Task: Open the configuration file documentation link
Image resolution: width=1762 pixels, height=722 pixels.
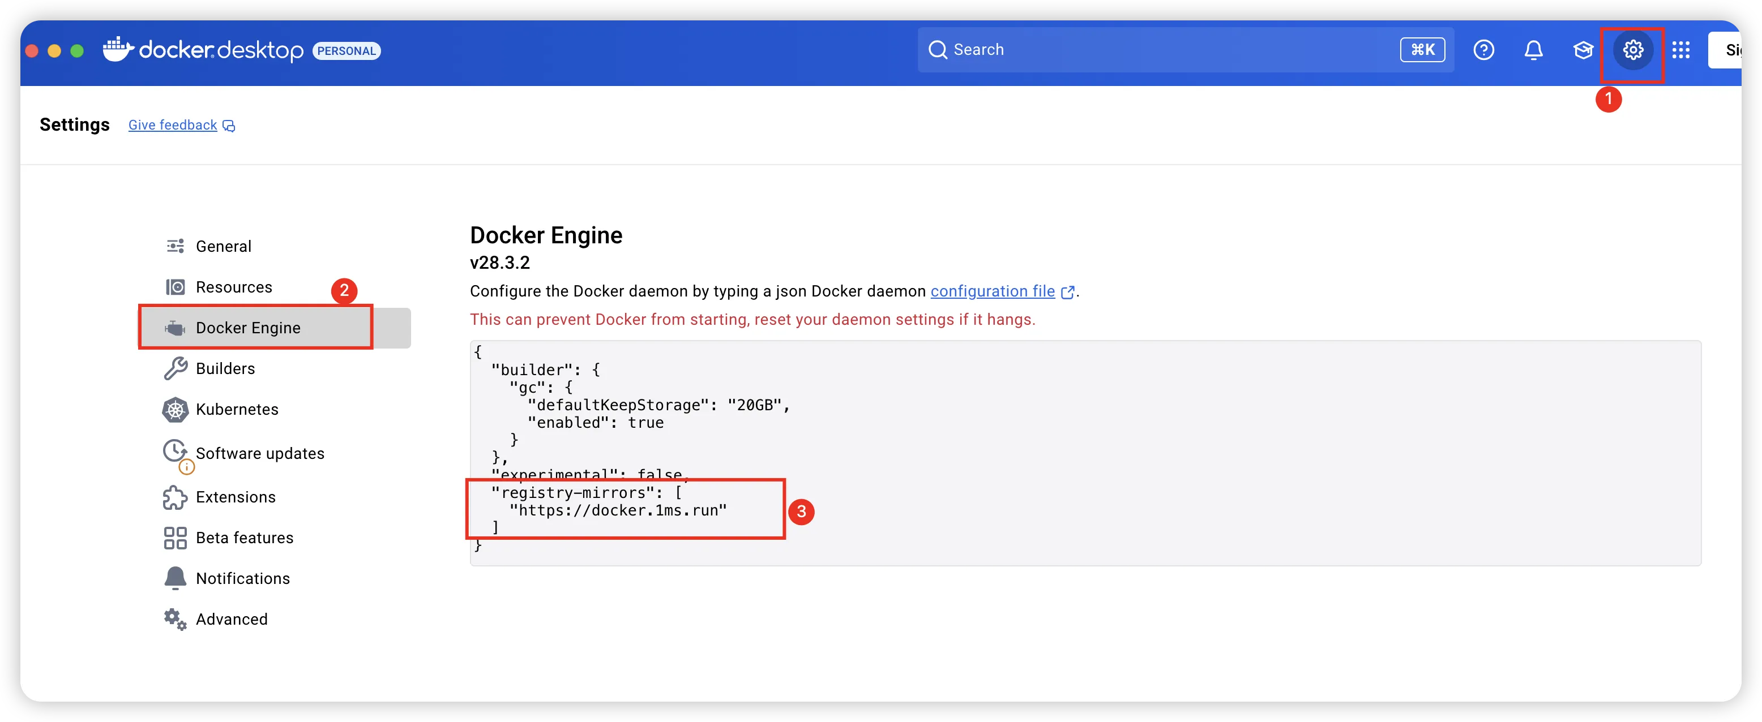Action: 993,291
